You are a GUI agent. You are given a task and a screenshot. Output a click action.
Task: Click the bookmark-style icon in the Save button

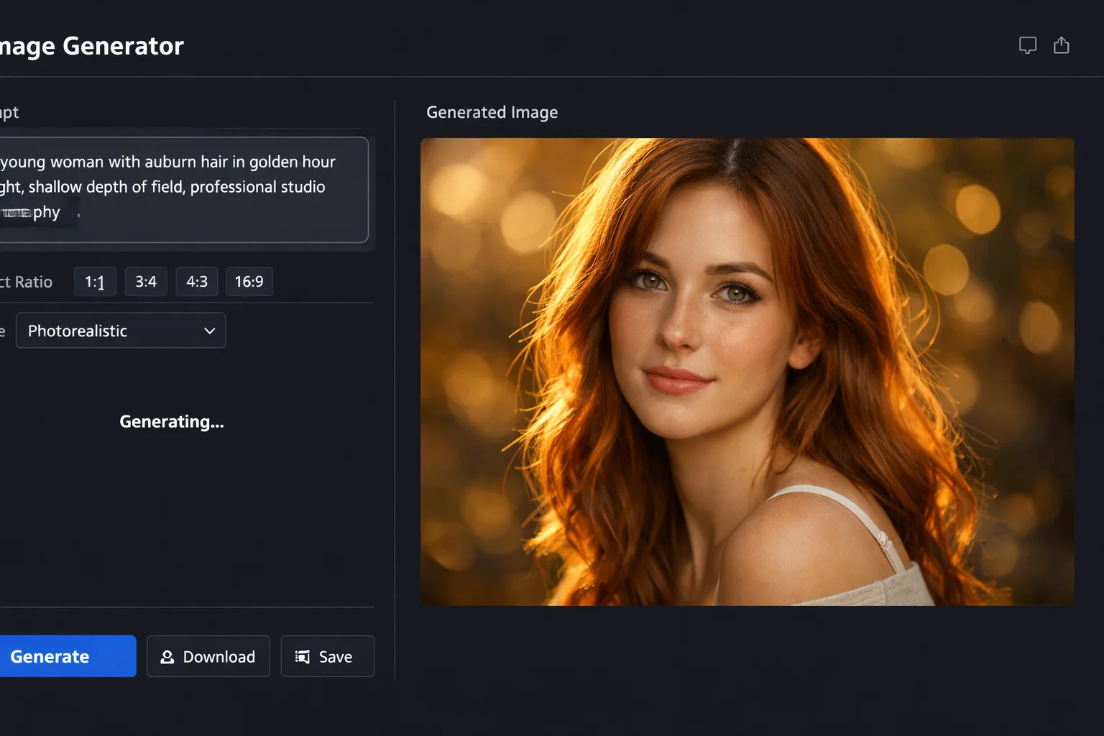(303, 656)
